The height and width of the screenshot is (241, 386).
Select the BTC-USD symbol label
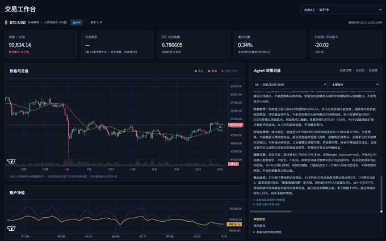click(18, 22)
